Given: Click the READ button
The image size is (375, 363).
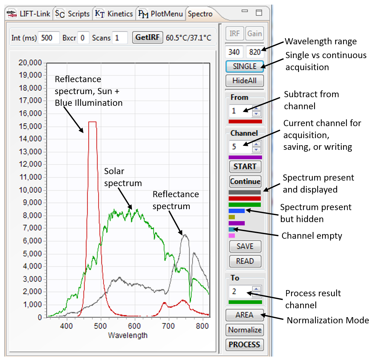Looking at the screenshot, I should pos(245,261).
